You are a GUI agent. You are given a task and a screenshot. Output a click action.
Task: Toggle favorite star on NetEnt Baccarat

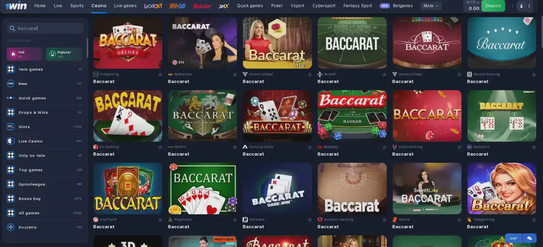tap(235, 147)
